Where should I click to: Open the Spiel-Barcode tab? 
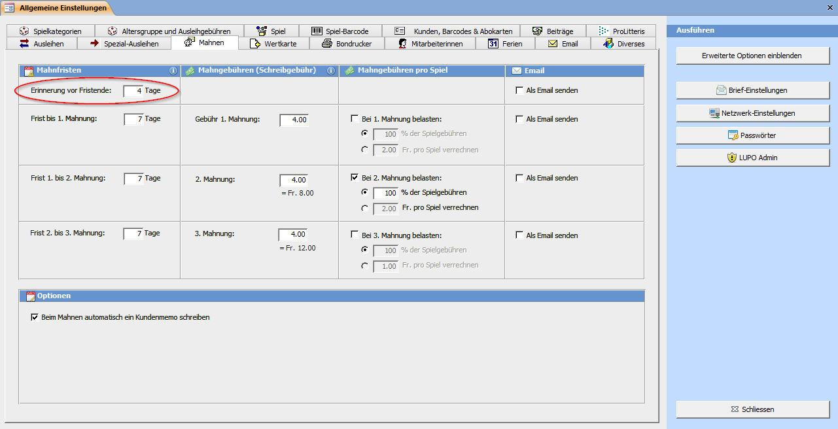pos(341,31)
